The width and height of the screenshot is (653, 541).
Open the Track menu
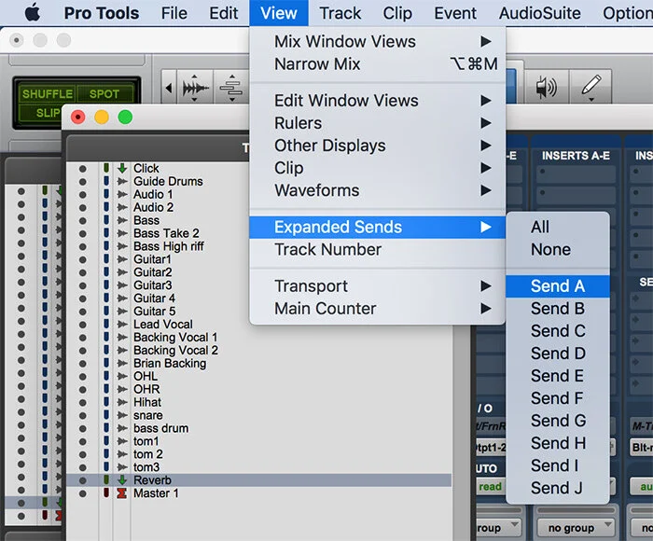[340, 13]
